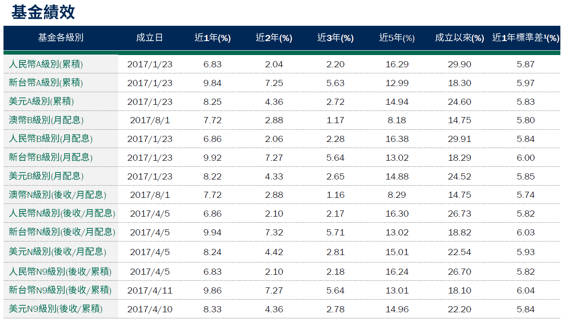This screenshot has height=321, width=563.
Task: Click the 9.94 one-year return cell
Action: 213,232
